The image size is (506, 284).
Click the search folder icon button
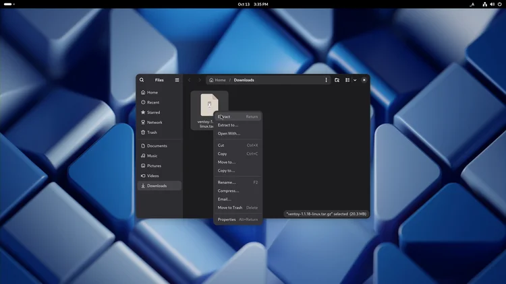(x=337, y=80)
